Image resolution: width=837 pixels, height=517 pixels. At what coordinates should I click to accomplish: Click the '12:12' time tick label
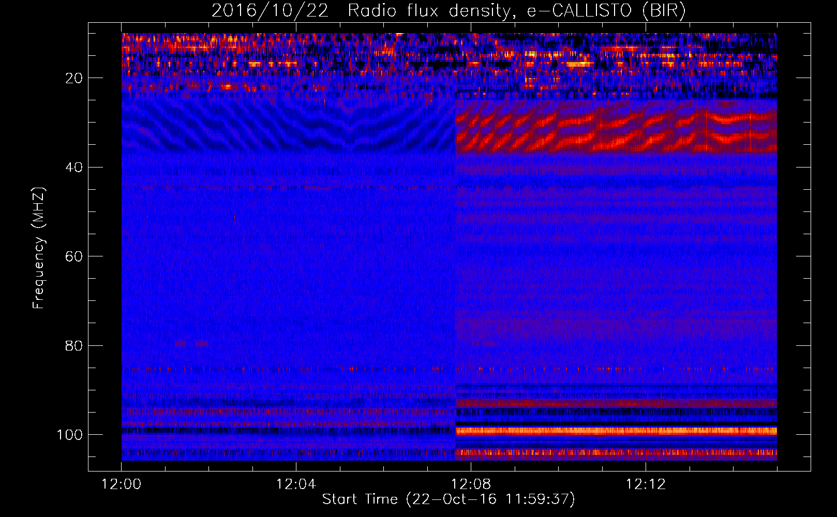[x=646, y=484]
